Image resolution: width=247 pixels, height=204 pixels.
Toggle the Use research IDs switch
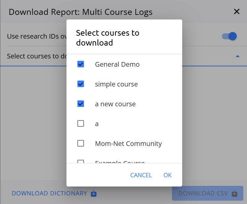[x=229, y=36]
